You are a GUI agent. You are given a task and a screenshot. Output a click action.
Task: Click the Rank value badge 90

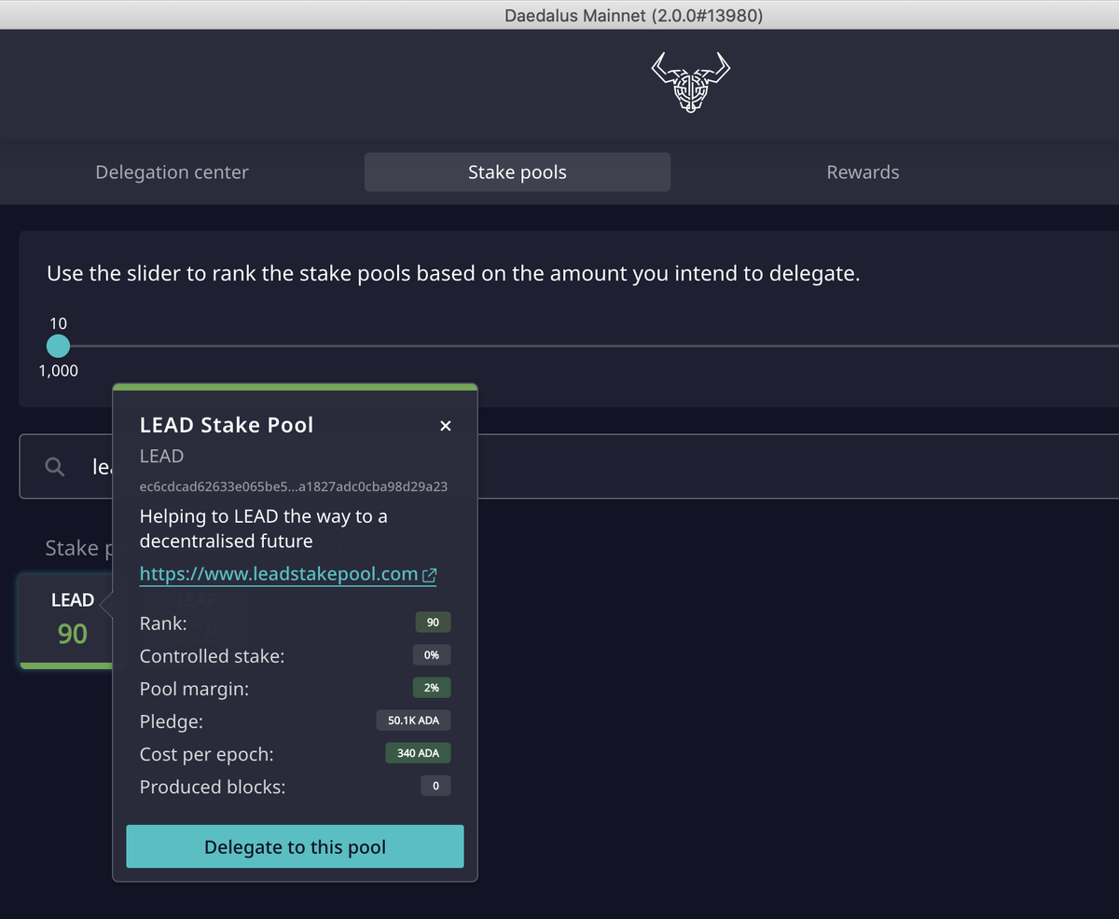(x=433, y=622)
